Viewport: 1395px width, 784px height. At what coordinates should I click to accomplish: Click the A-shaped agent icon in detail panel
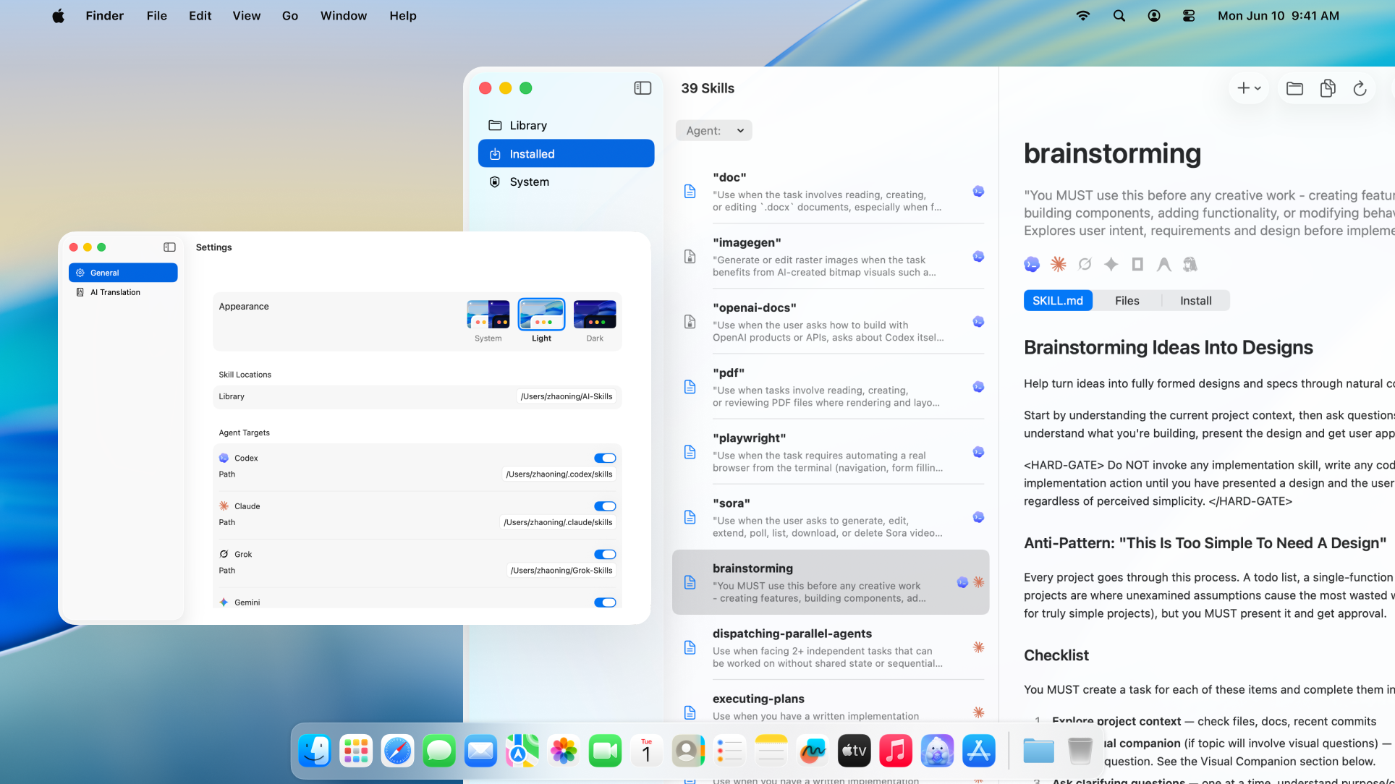[1163, 264]
